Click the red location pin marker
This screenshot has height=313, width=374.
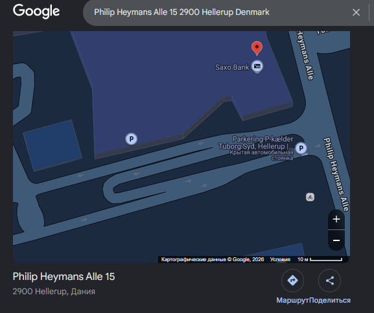coord(257,48)
